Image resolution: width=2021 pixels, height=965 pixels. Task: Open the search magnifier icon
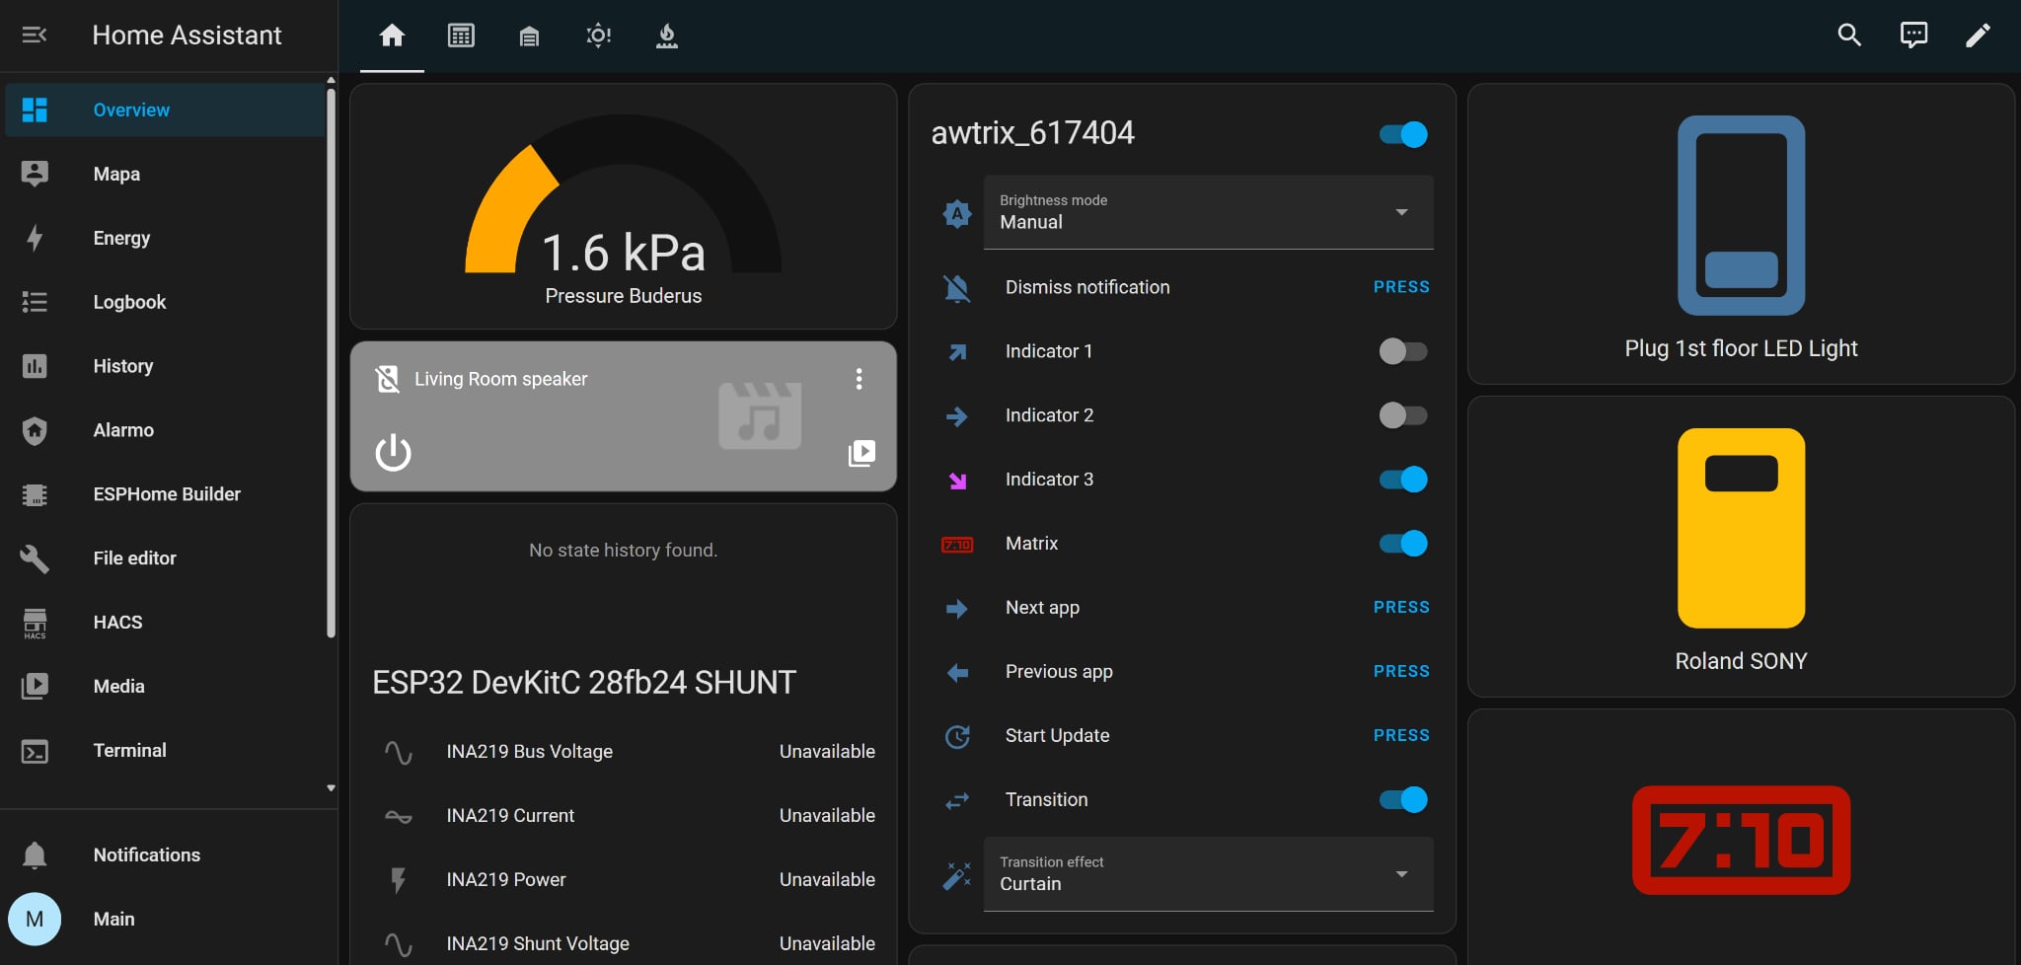tap(1849, 36)
